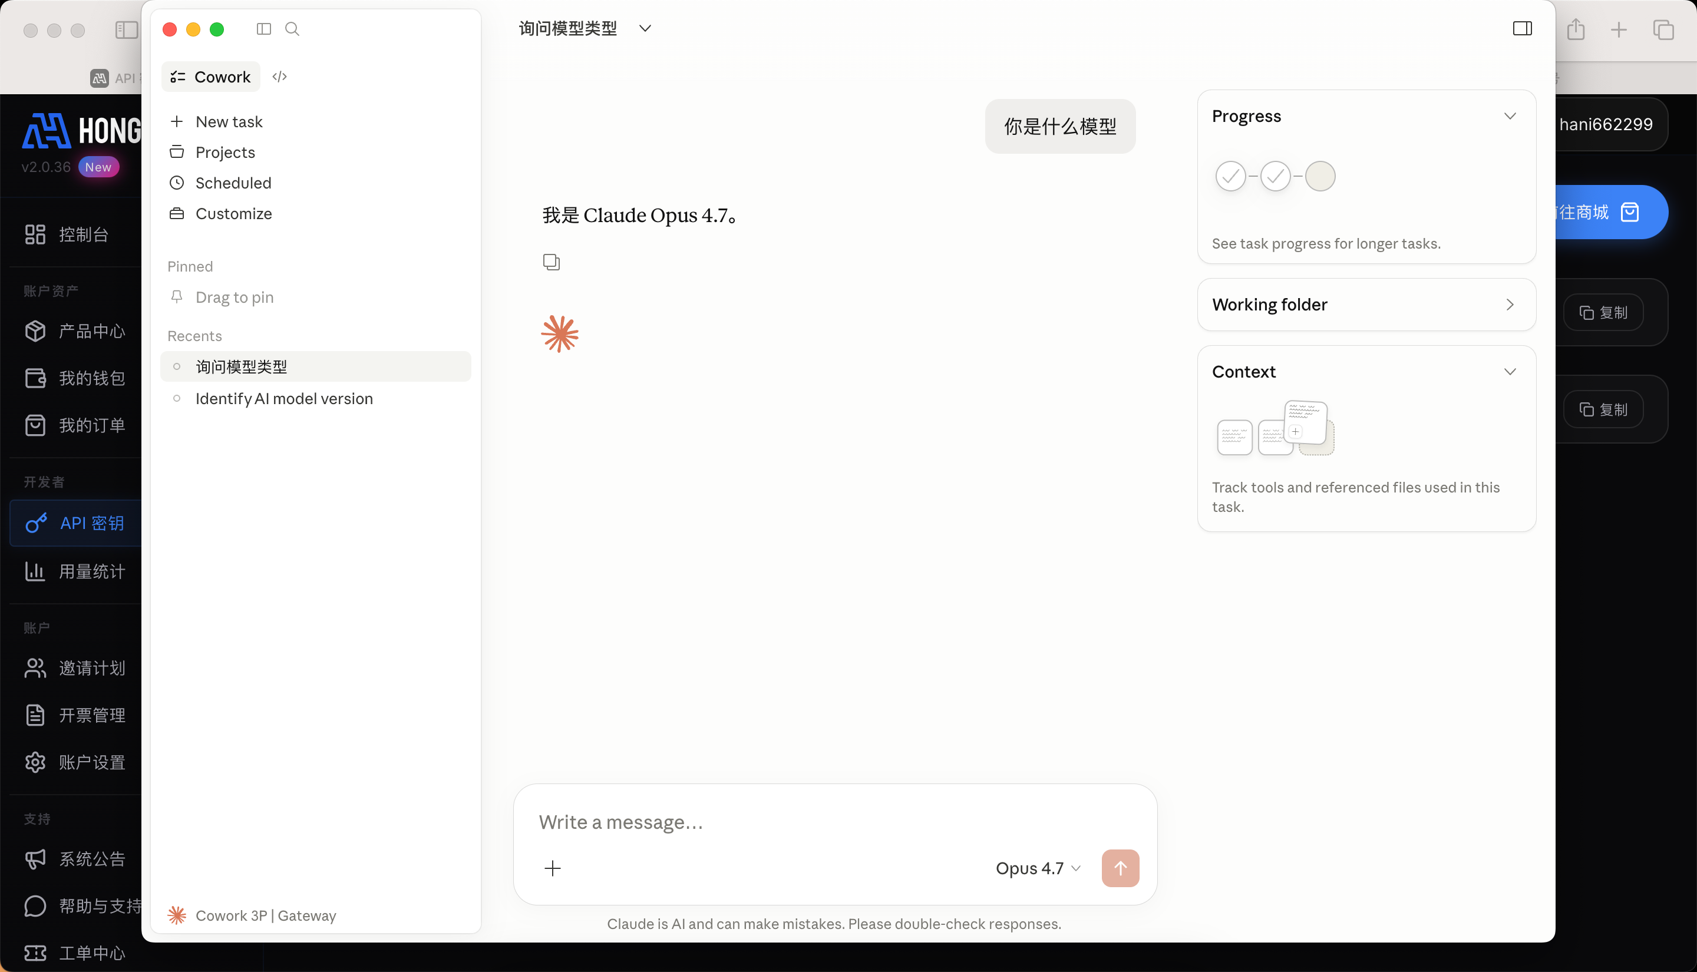Click the HONG logo in background page
Image resolution: width=1697 pixels, height=972 pixels.
(x=81, y=130)
